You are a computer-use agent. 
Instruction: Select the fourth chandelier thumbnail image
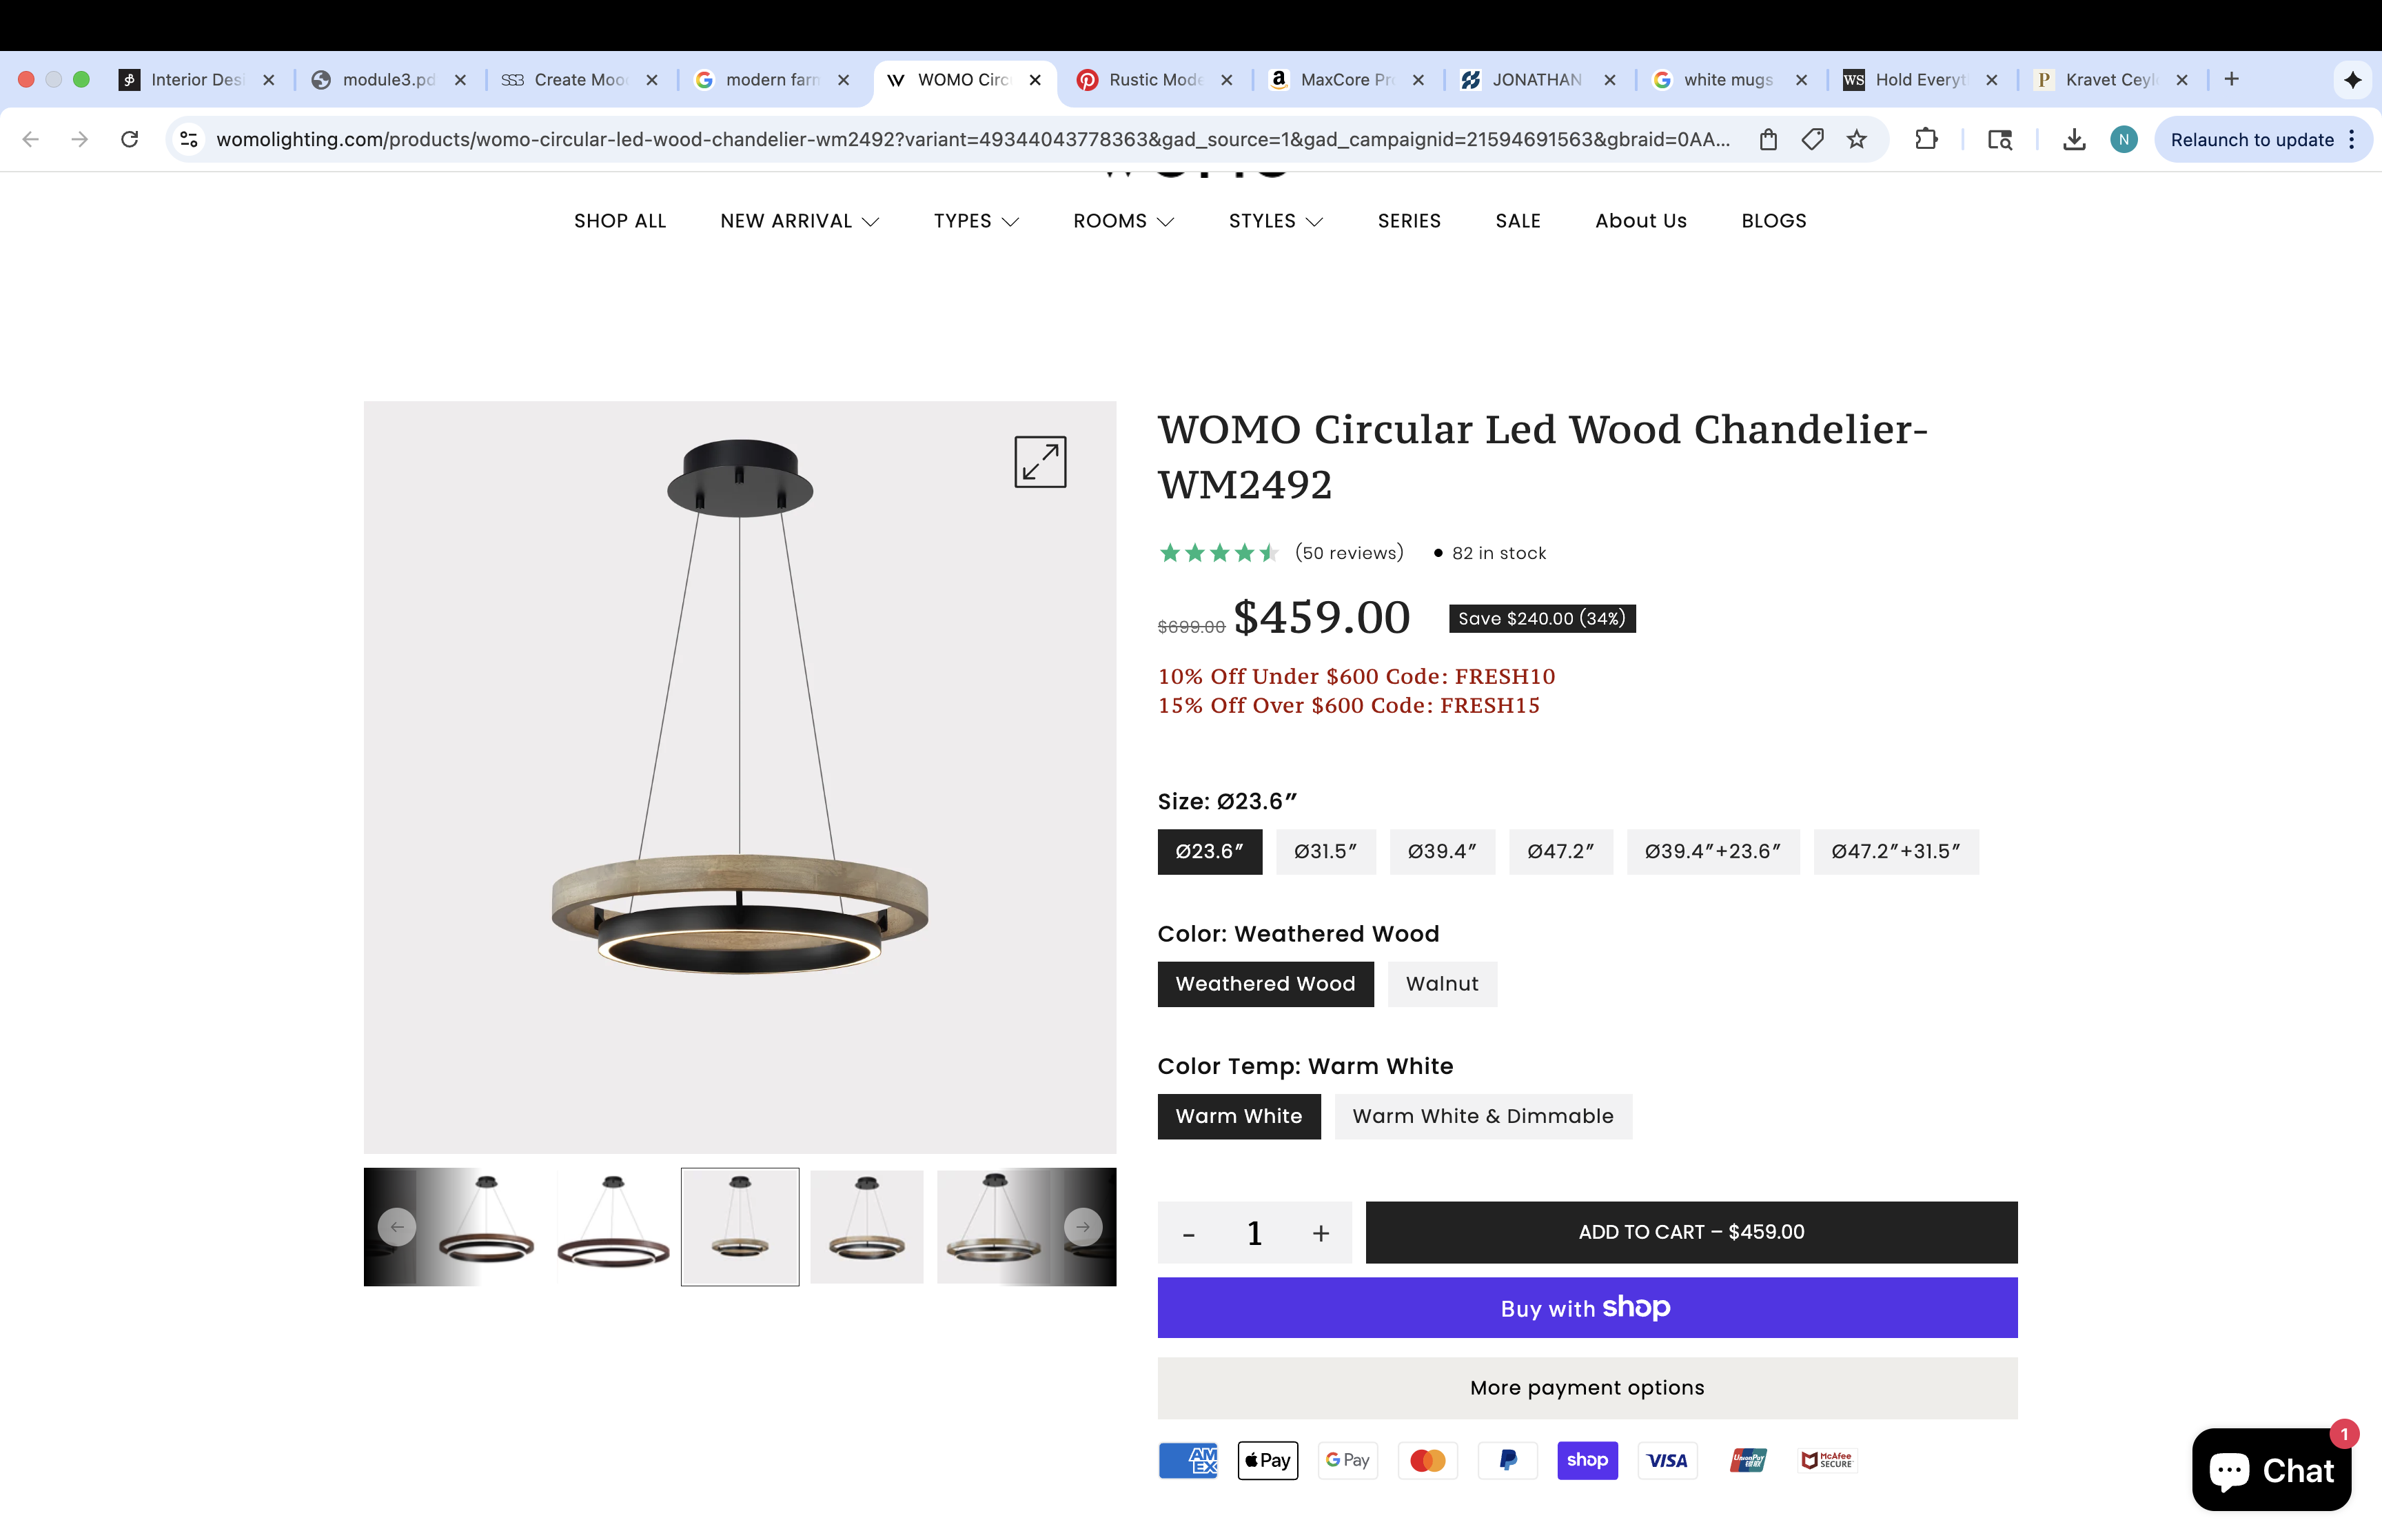(x=866, y=1227)
